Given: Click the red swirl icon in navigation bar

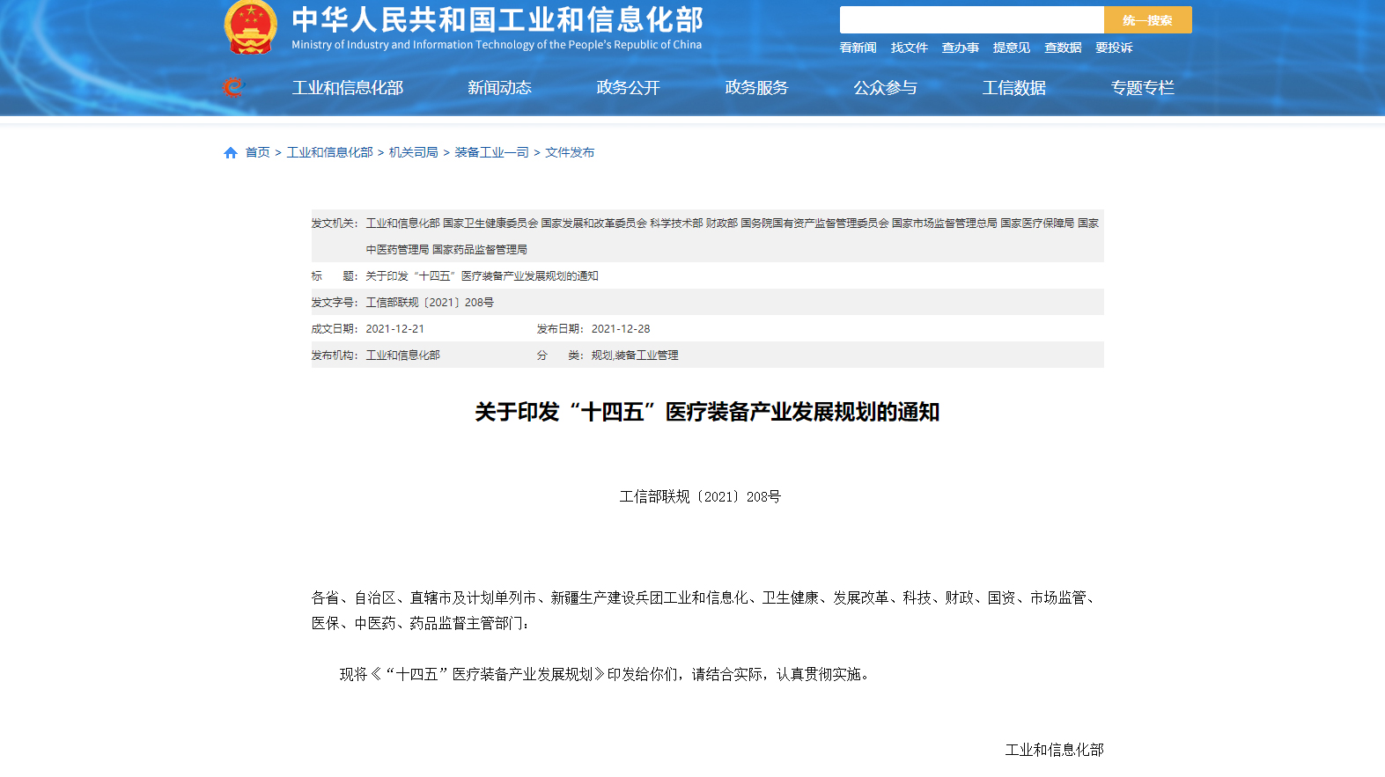Looking at the screenshot, I should pos(232,87).
